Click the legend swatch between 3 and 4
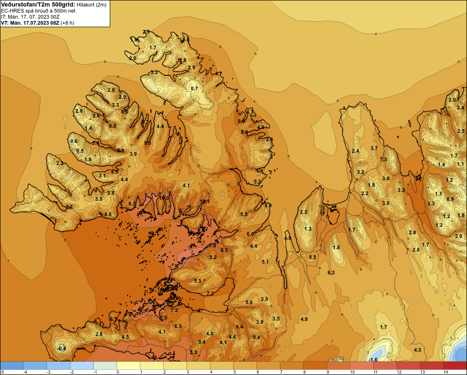Viewport: 467px width, 375px height. pos(198,366)
